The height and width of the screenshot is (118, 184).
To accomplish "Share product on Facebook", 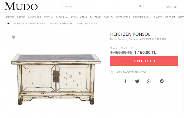I will (x=125, y=81).
